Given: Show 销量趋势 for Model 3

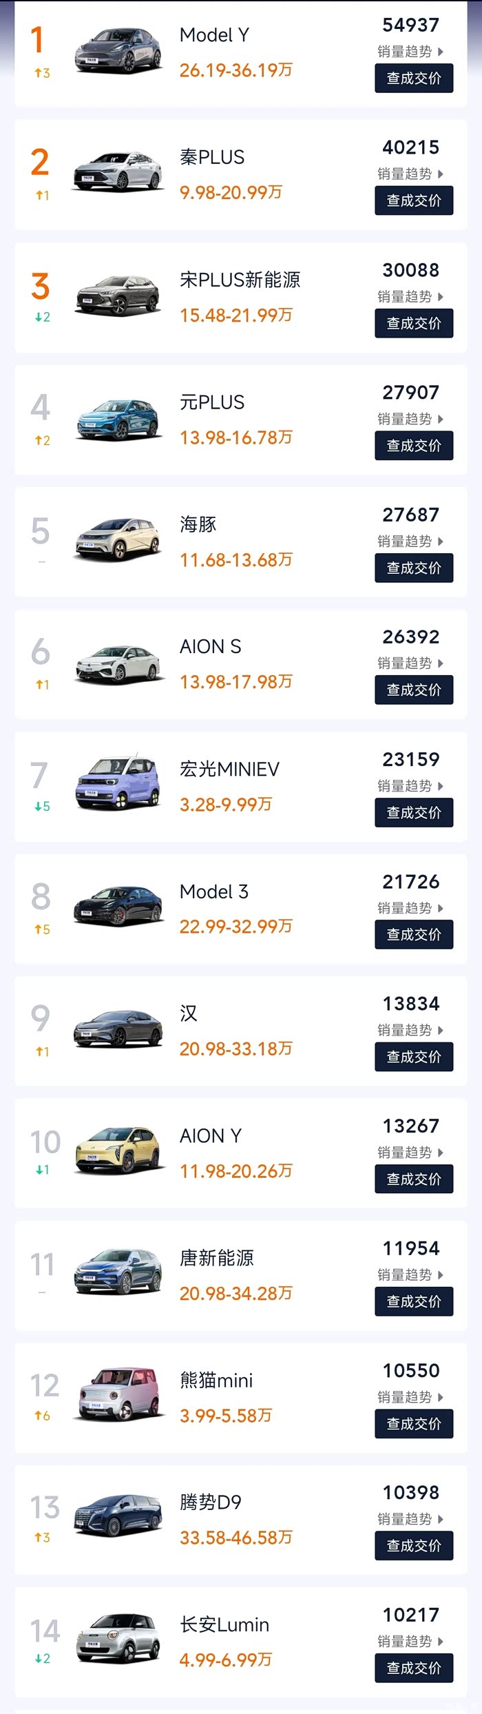Looking at the screenshot, I should pyautogui.click(x=410, y=909).
